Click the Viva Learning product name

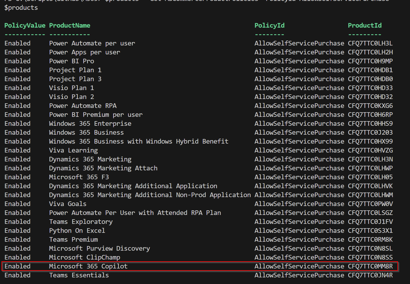73,150
